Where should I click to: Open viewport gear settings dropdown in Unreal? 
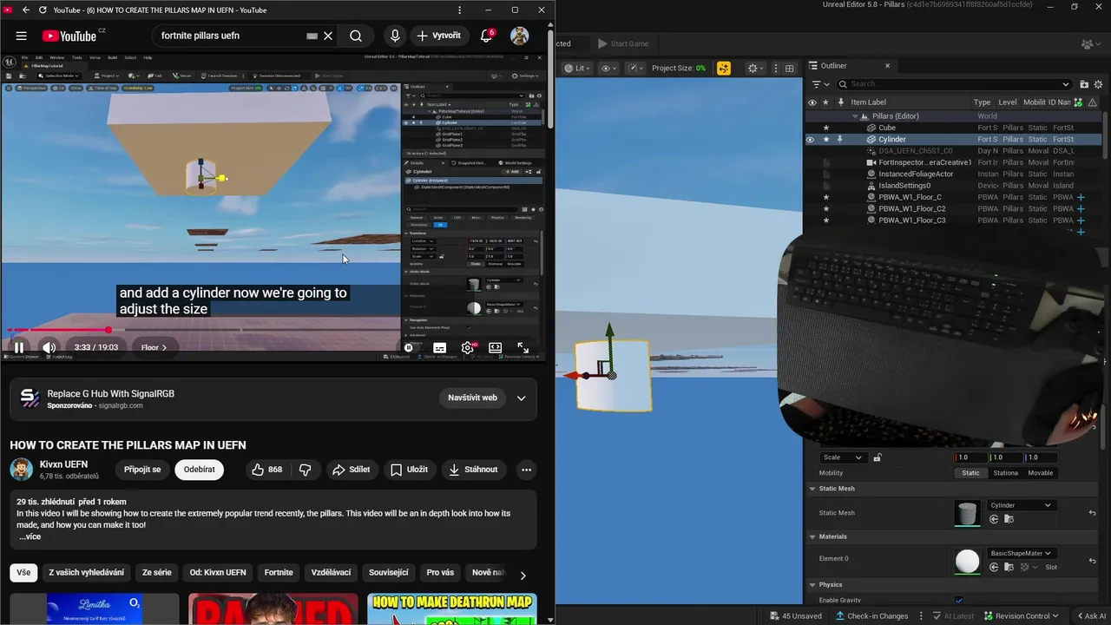click(756, 68)
